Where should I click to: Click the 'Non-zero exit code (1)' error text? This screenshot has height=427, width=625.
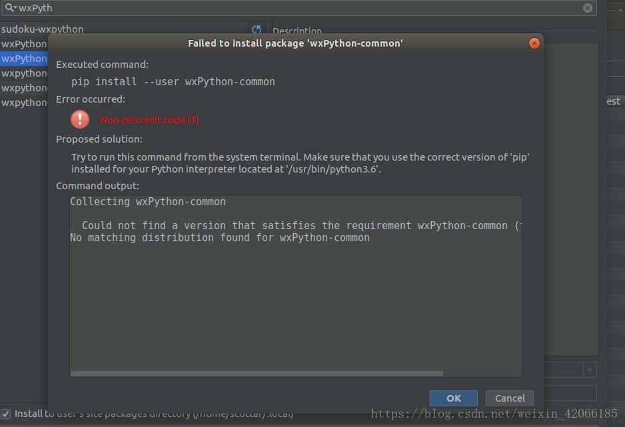[x=149, y=120]
